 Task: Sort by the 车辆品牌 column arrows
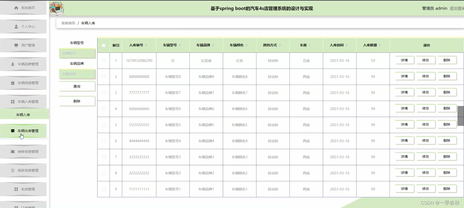point(213,45)
